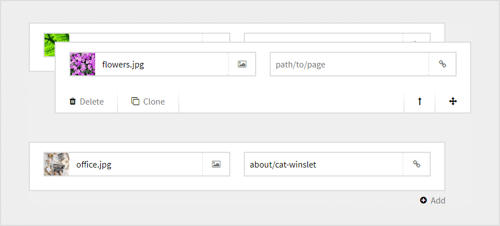Image resolution: width=500 pixels, height=226 pixels.
Task: Clone the flowers.jpg row
Action: [148, 102]
